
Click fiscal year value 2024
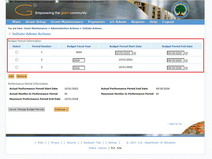click(79, 52)
